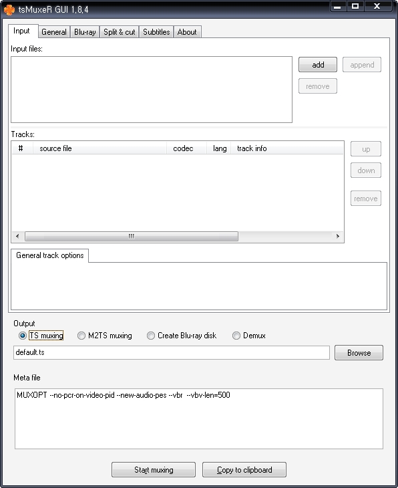This screenshot has width=398, height=488.
Task: Click the tsMuxeR orange app icon
Action: point(9,9)
